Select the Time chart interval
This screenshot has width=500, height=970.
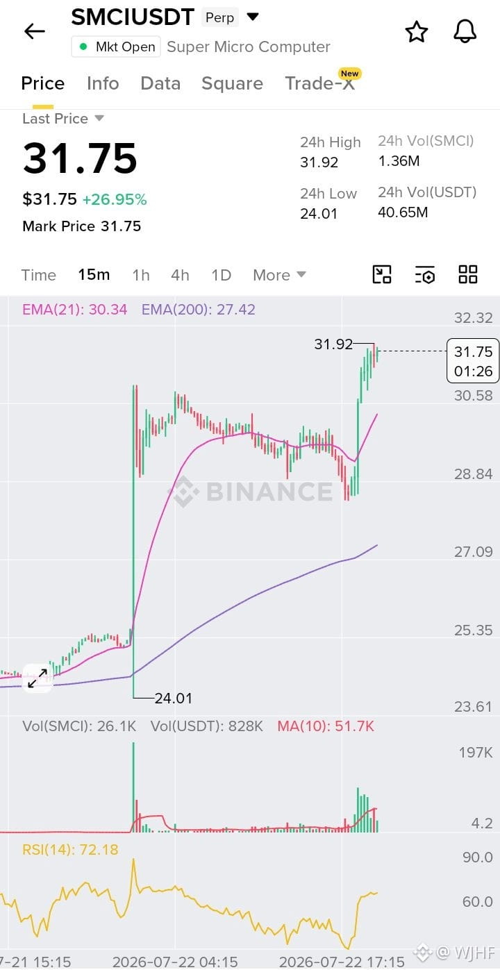pos(38,275)
